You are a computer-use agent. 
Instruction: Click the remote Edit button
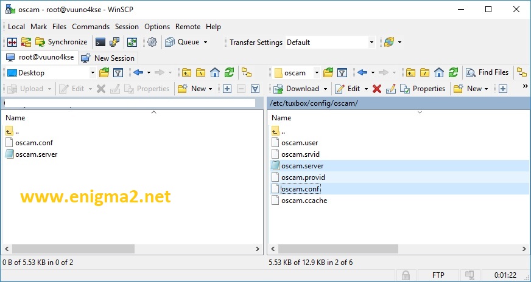tap(348, 89)
